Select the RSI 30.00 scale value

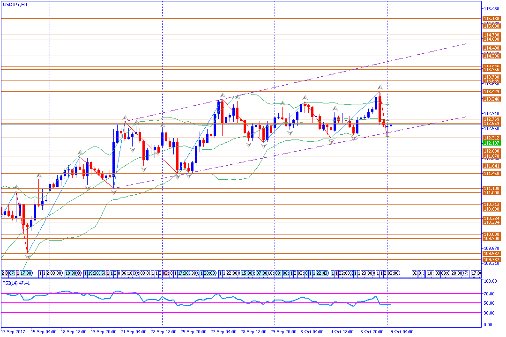(490, 313)
